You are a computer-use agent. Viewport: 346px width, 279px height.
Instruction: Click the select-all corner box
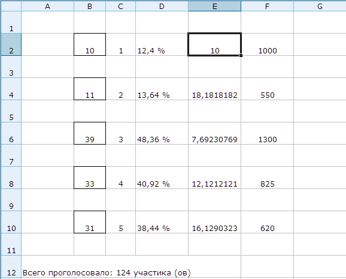point(11,6)
